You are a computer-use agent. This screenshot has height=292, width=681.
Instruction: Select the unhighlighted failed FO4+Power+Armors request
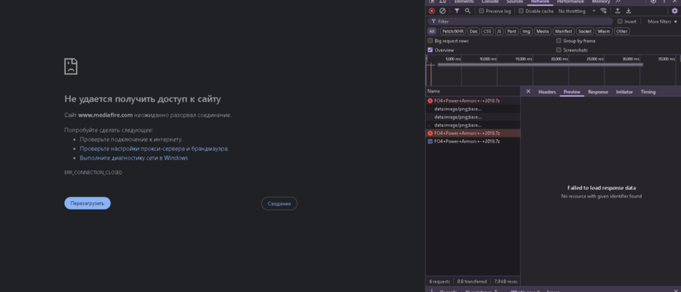[473, 101]
